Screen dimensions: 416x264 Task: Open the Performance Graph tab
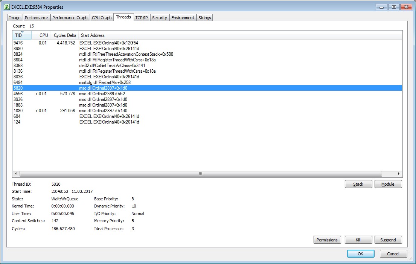pos(70,17)
